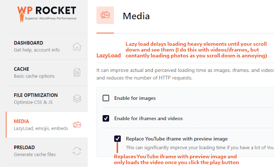Open the CACHE menu label
Image resolution: width=274 pixels, height=167 pixels.
pos(21,69)
